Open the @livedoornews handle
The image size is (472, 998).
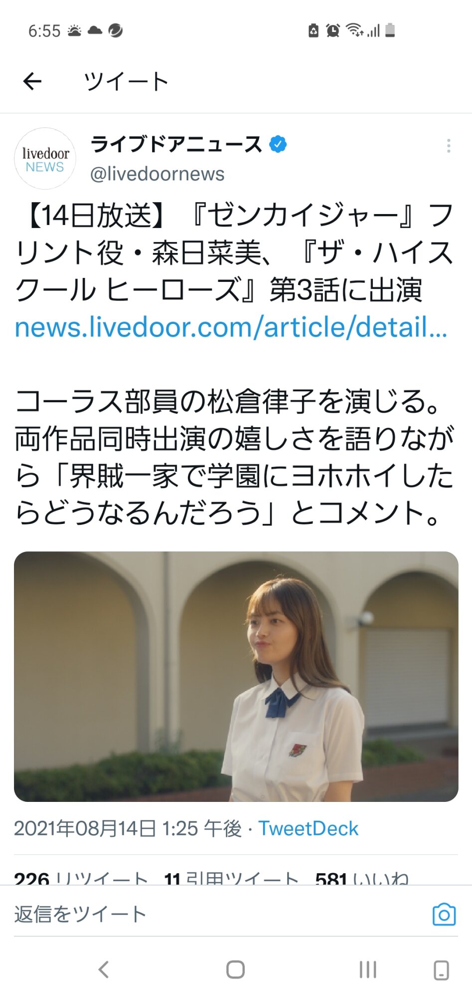pos(157,174)
